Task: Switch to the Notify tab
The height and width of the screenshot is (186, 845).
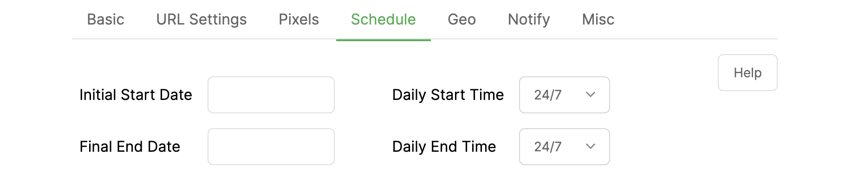Action: (529, 19)
